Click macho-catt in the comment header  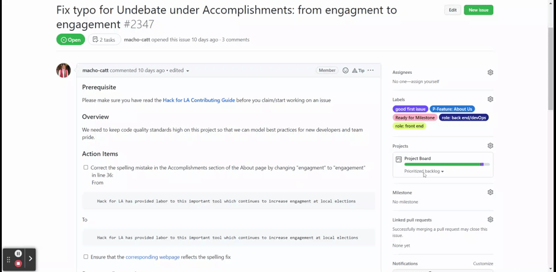tap(96, 71)
